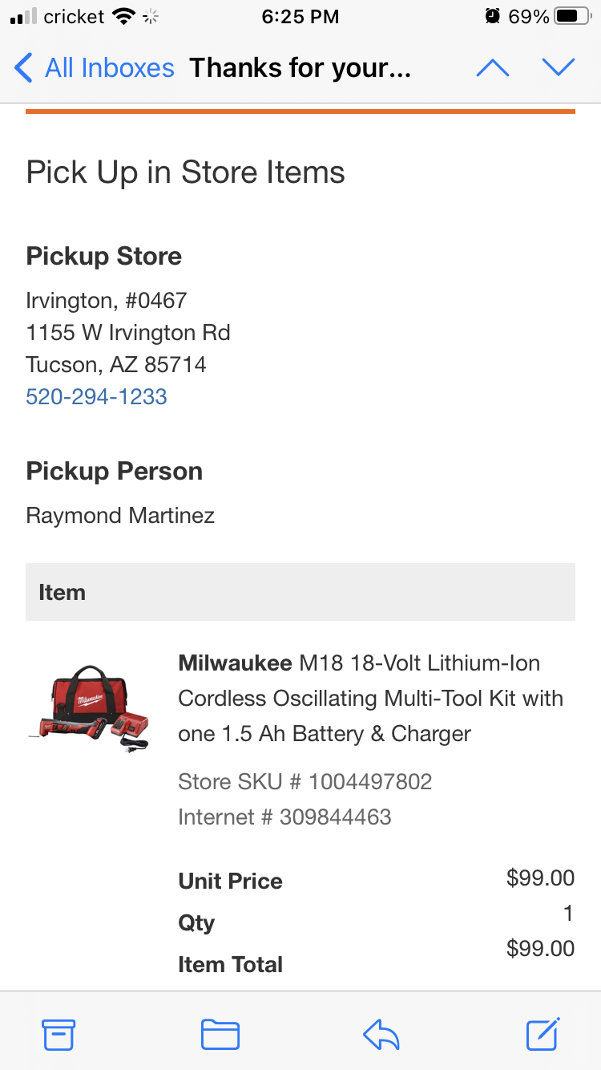This screenshot has height=1070, width=601.
Task: Tap the archive box icon
Action: pyautogui.click(x=58, y=1035)
